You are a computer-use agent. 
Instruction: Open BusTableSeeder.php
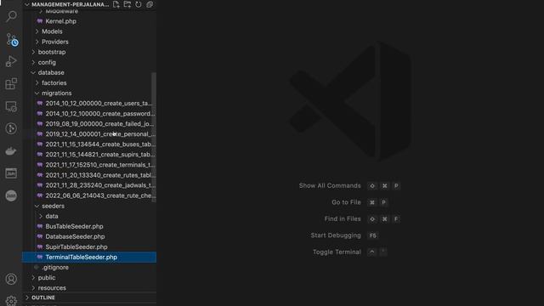(x=89, y=226)
